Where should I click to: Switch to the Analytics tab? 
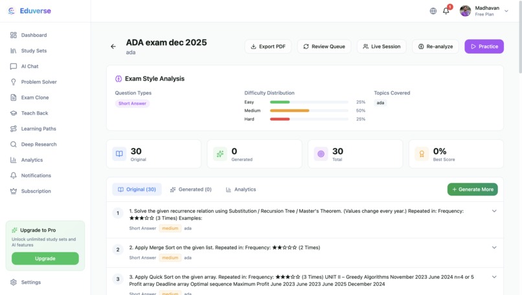[241, 190]
